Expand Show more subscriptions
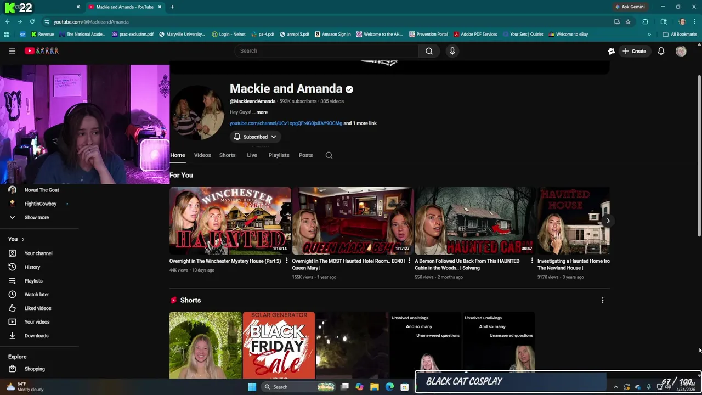This screenshot has width=702, height=395. click(x=36, y=217)
